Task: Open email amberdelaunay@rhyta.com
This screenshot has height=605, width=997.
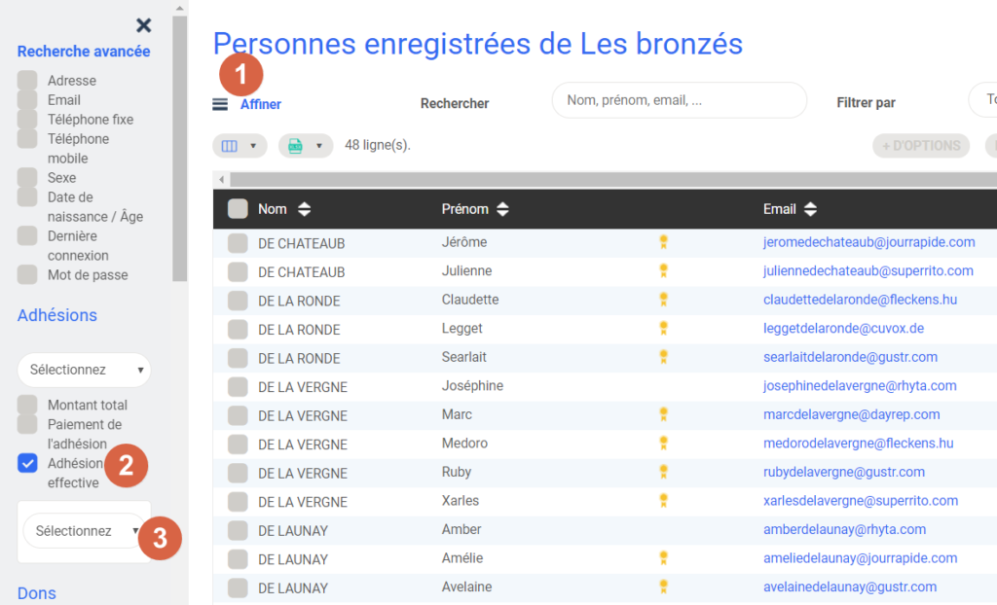Action: coord(844,529)
